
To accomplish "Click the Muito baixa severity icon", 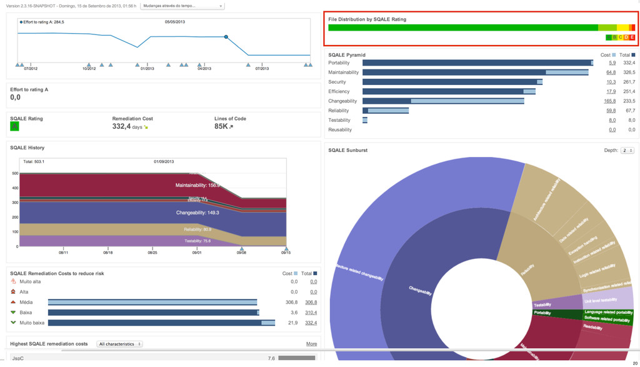I will 13,323.
